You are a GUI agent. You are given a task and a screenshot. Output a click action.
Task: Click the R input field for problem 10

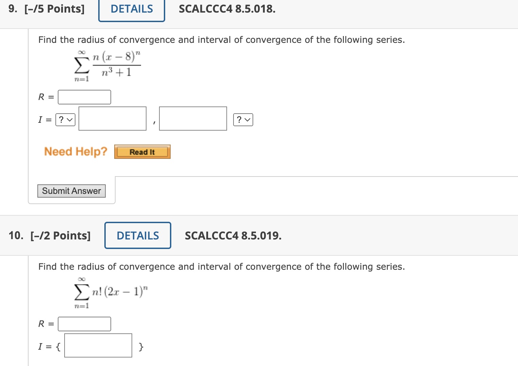(x=84, y=323)
